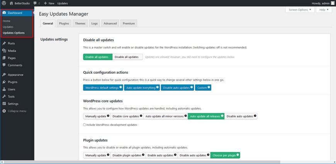Click Updates link in top admin bar

(x=63, y=3)
